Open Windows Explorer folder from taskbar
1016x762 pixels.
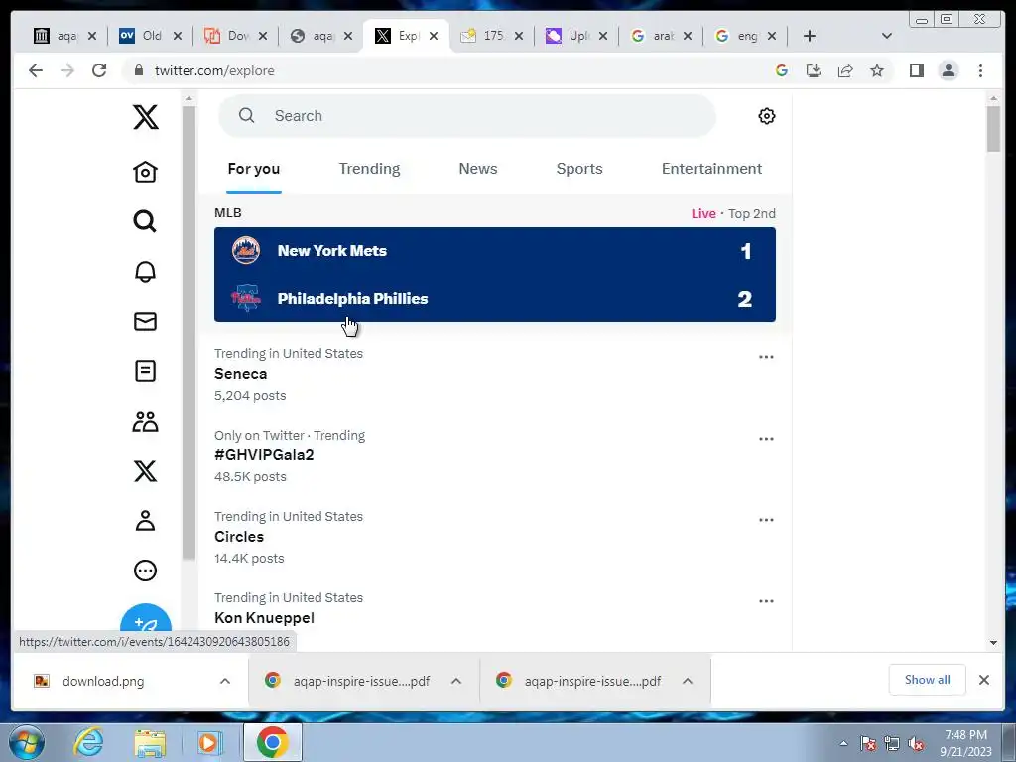pyautogui.click(x=150, y=743)
